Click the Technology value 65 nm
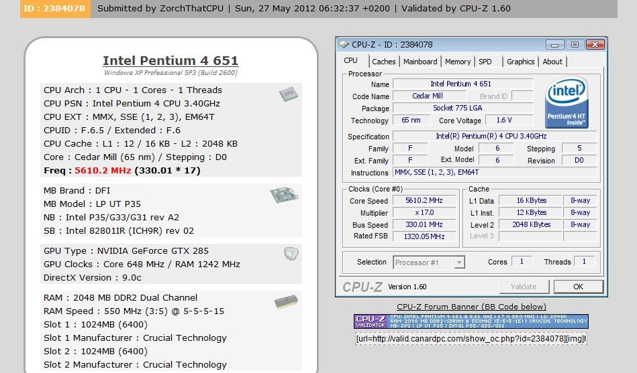The height and width of the screenshot is (373, 637). pos(411,120)
